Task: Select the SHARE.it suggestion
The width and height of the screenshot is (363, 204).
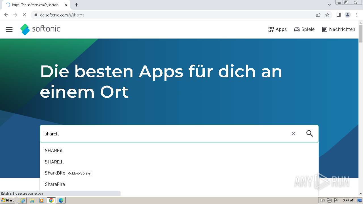Action: pos(179,162)
